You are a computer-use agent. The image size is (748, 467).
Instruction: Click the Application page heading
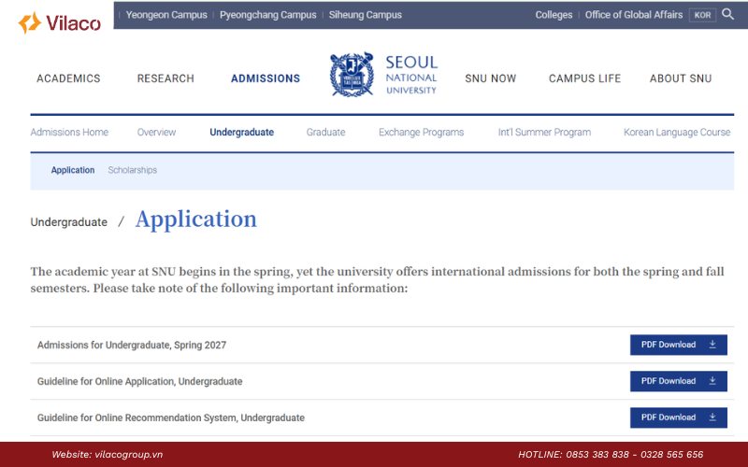coord(196,219)
